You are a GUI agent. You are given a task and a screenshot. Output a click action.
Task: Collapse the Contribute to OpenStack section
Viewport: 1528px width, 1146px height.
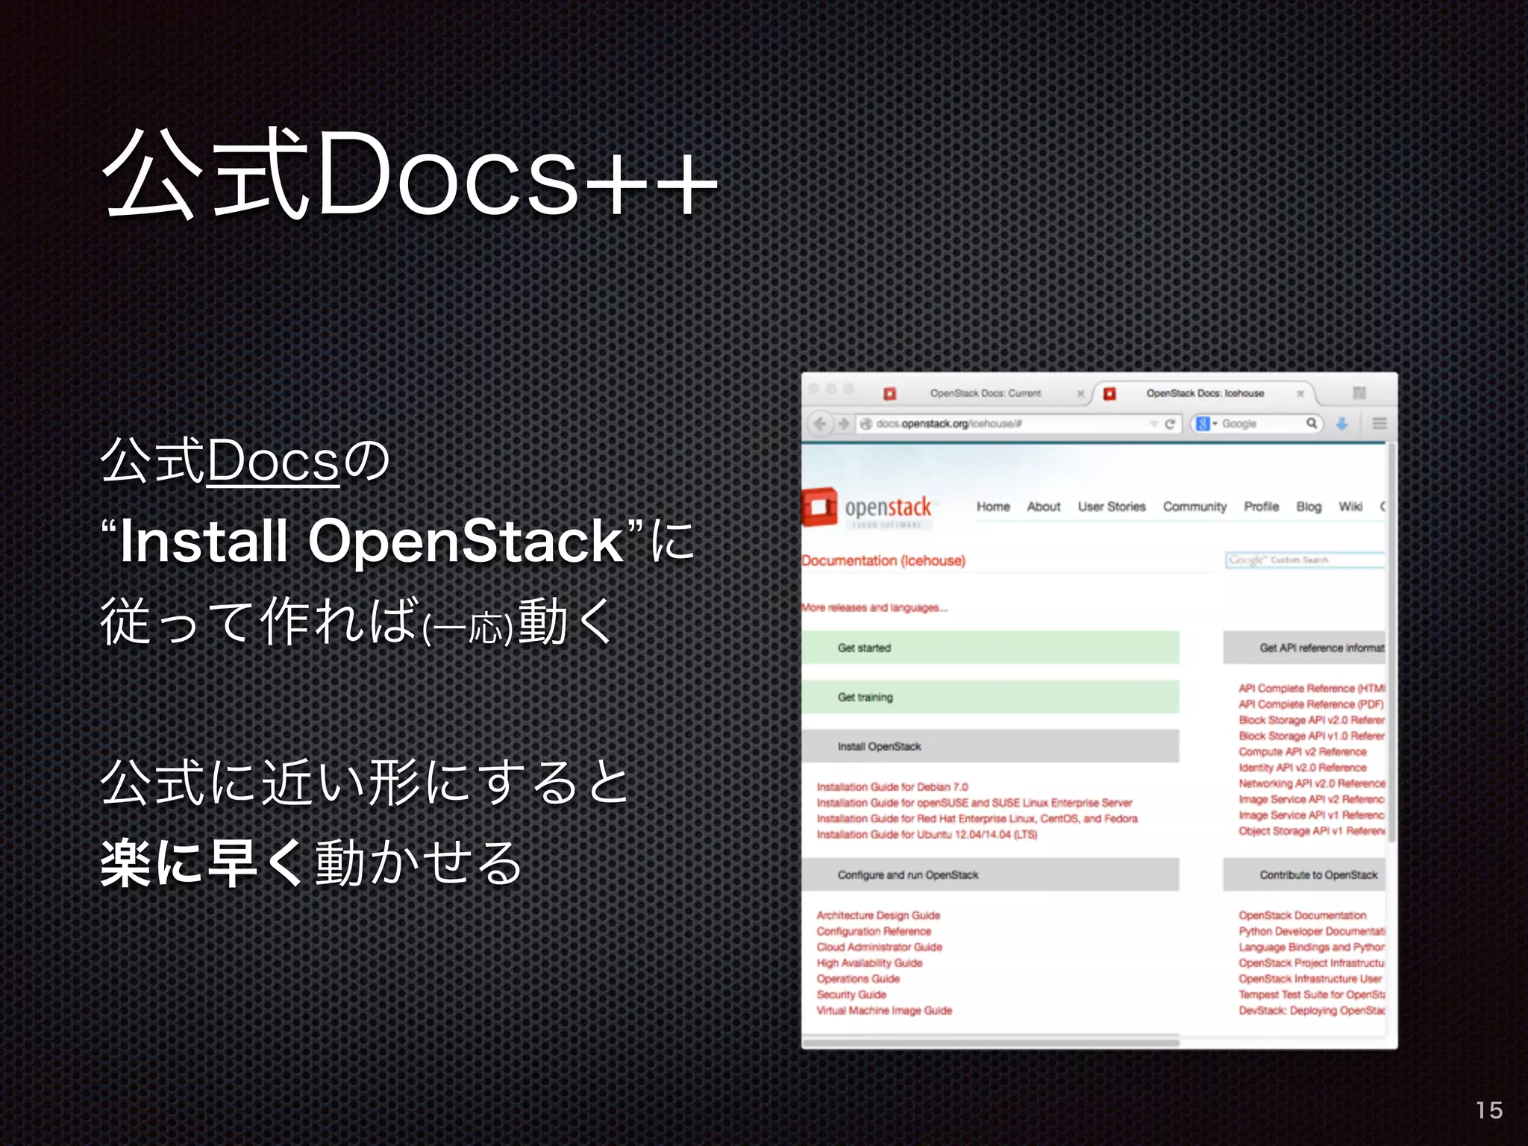click(x=1304, y=874)
